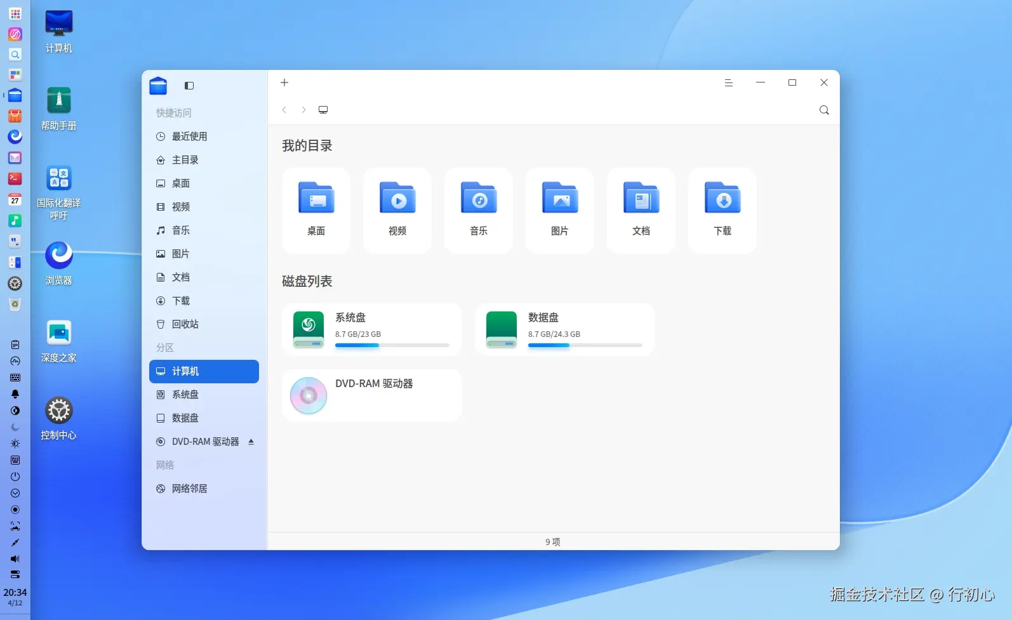
Task: Select the DVD-RAM 驱动器 disc card
Action: coord(372,395)
